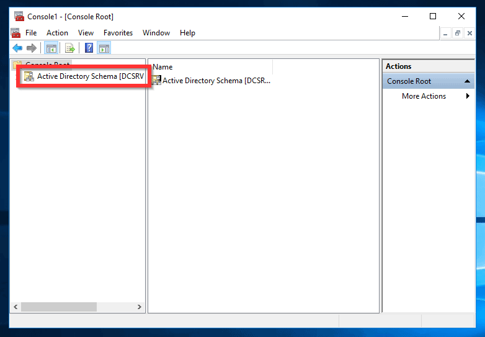Screen dimensions: 485x337
Task: Open the Favorites menu
Action: pyautogui.click(x=118, y=33)
